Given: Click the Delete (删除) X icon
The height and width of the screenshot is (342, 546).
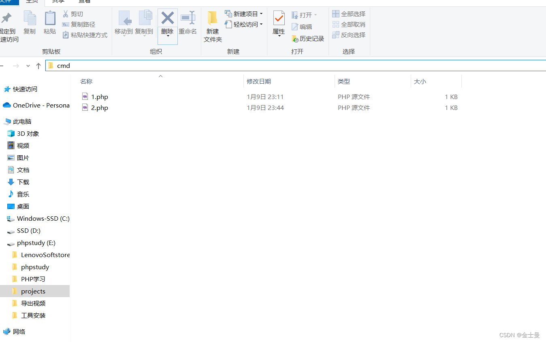Looking at the screenshot, I should [x=167, y=18].
